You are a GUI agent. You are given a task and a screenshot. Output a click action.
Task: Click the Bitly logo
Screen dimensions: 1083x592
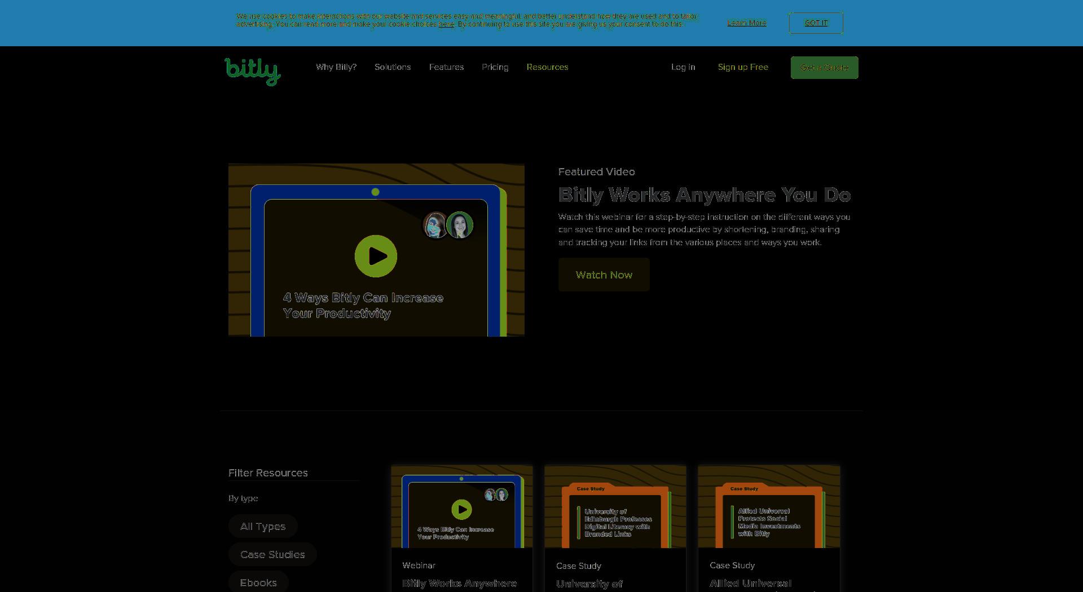252,71
